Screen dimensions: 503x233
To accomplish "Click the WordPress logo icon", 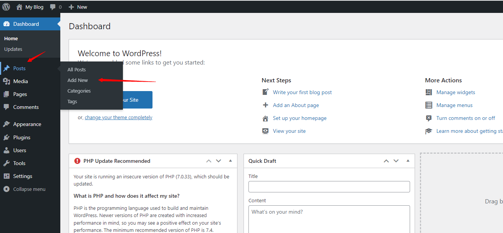I will tap(6, 7).
